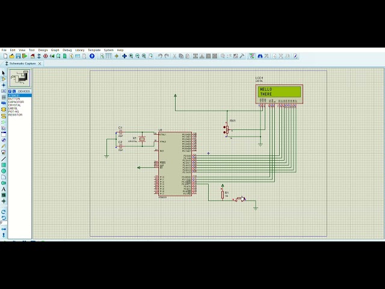Click the Zoom Out magnifier icon
The image size is (385, 289).
138,56
